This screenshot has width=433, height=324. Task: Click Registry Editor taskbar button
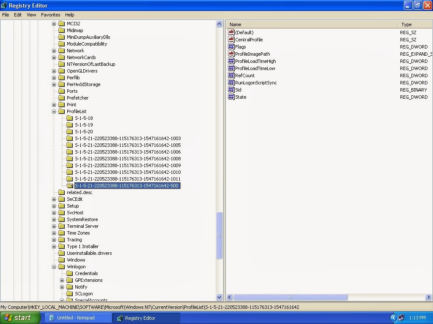(146, 318)
